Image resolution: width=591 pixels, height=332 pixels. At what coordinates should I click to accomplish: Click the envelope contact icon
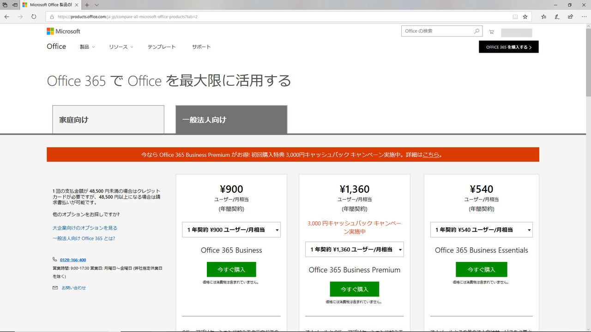(55, 288)
